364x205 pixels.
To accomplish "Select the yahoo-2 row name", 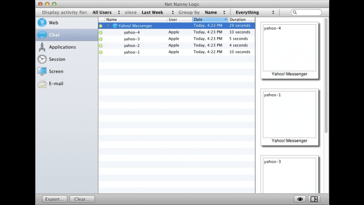I will tap(132, 46).
